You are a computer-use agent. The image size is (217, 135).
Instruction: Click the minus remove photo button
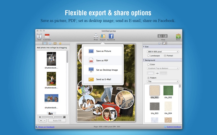(x=44, y=120)
